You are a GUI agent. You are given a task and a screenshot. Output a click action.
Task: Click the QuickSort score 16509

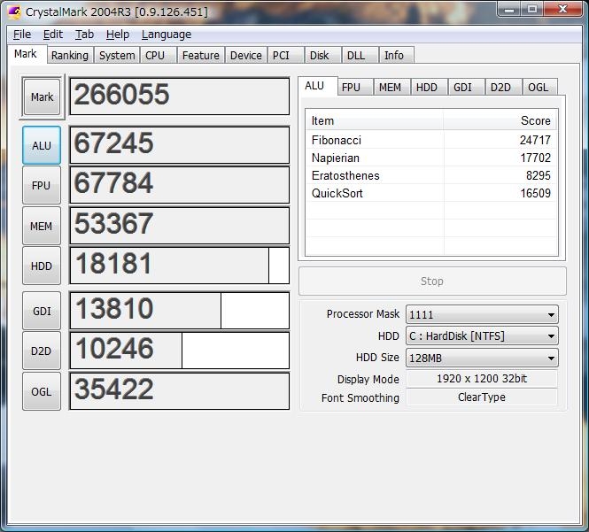coord(535,193)
